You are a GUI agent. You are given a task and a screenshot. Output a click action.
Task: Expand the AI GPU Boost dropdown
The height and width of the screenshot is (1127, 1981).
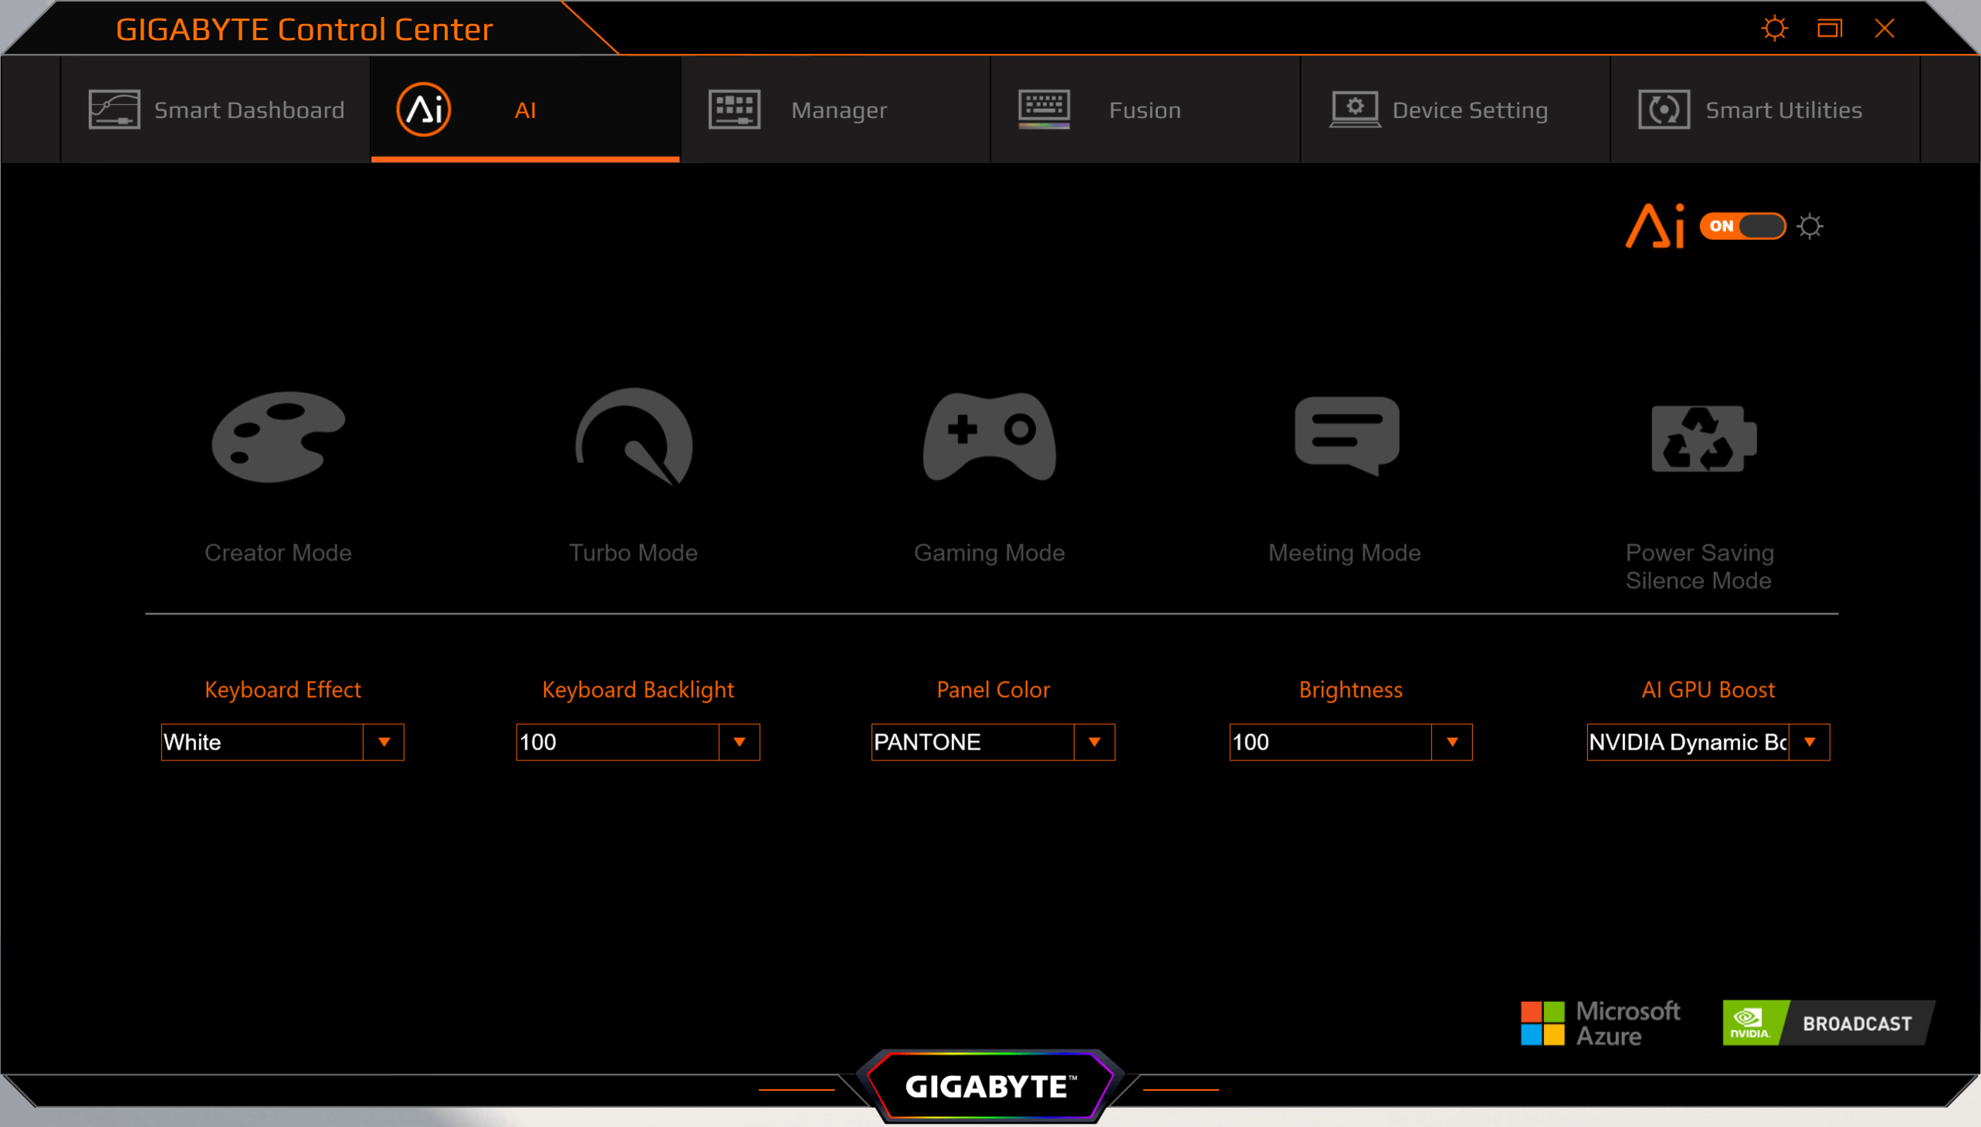click(x=1809, y=743)
